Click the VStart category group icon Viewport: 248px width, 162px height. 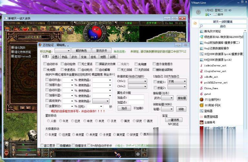(x=195, y=23)
